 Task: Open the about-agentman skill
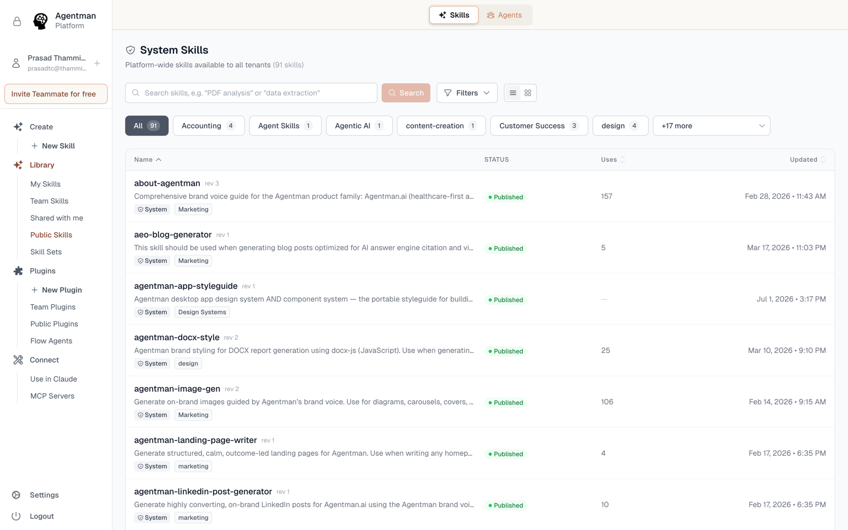167,183
